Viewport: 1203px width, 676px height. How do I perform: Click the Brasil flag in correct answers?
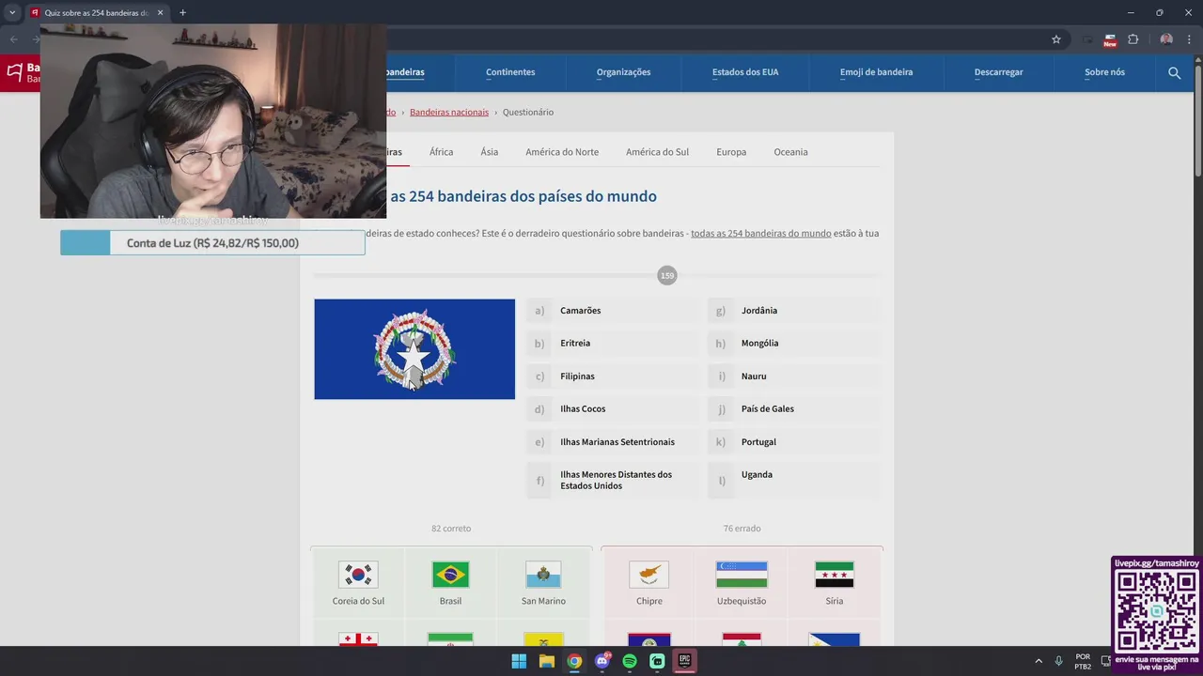tap(450, 575)
